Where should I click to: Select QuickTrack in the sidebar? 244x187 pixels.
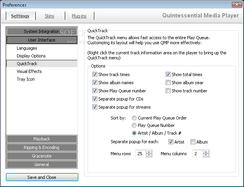(x=42, y=64)
